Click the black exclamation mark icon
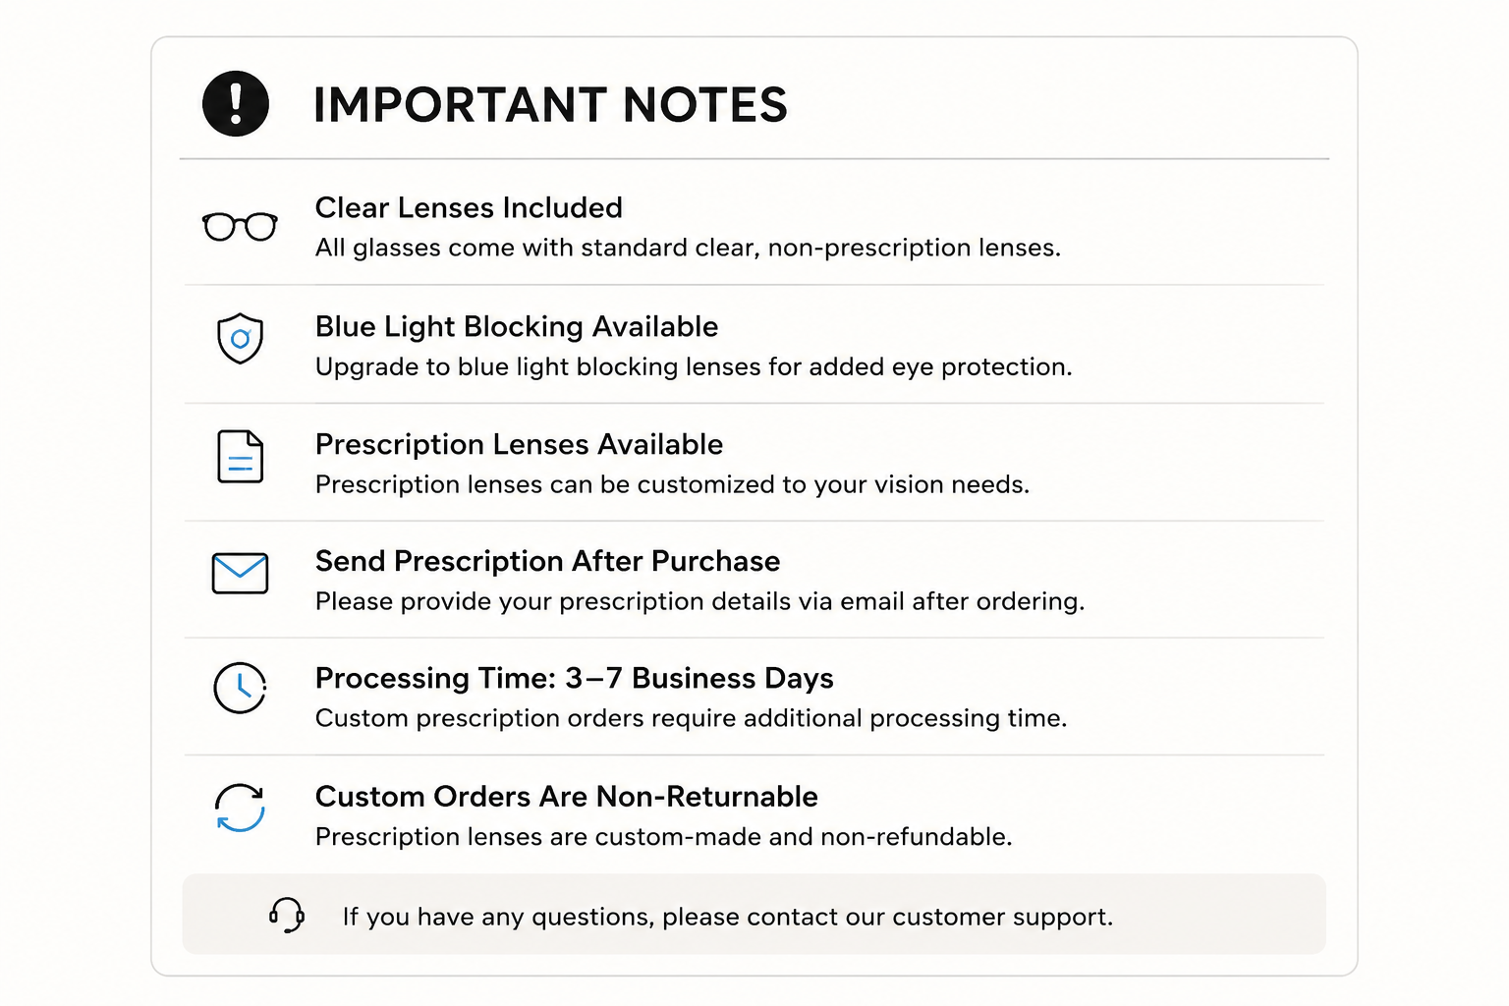 (x=236, y=103)
